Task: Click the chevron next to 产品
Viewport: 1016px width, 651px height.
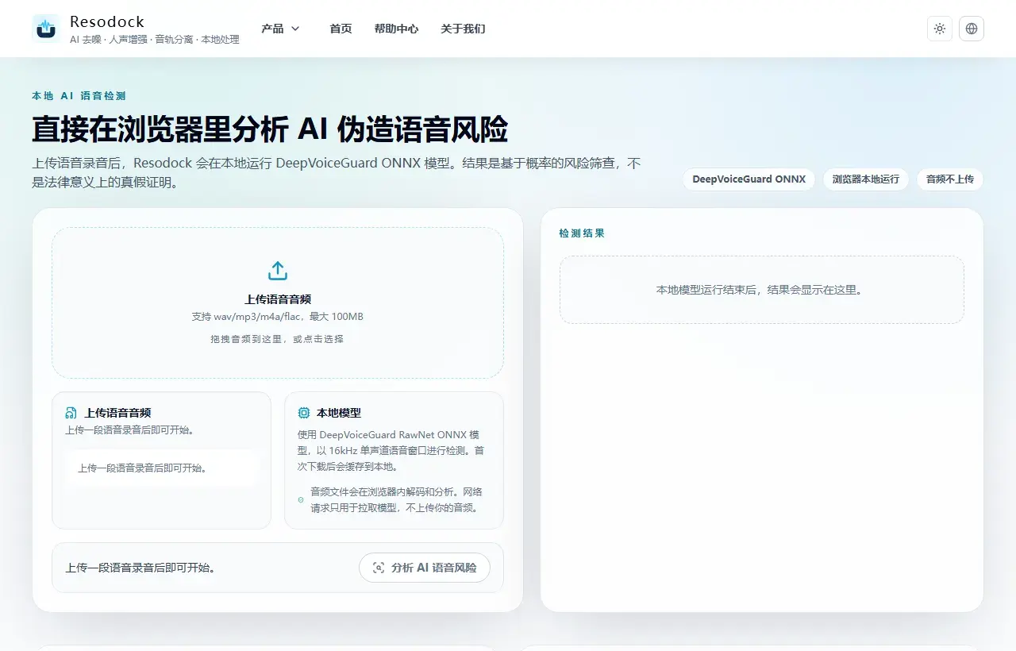Action: coord(295,29)
